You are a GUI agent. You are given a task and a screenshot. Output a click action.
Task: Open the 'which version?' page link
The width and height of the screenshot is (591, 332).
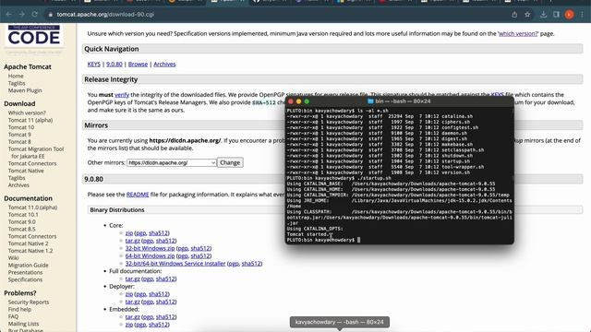click(x=518, y=33)
